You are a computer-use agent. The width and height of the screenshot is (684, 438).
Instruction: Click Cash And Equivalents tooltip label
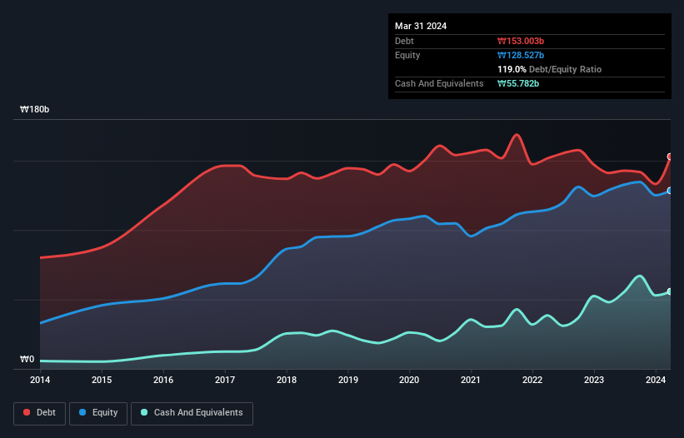tap(439, 83)
